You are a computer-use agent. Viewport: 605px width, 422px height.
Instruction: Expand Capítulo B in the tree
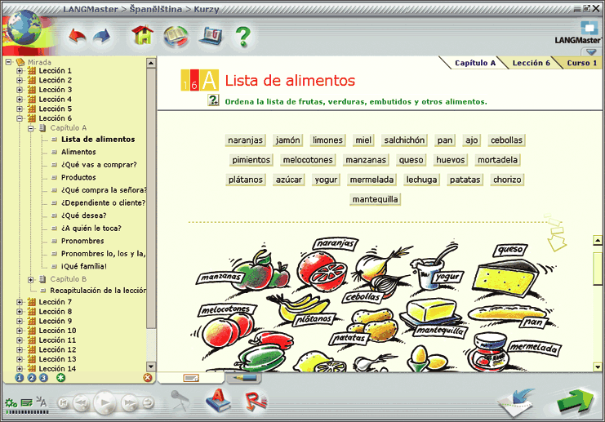[x=31, y=279]
